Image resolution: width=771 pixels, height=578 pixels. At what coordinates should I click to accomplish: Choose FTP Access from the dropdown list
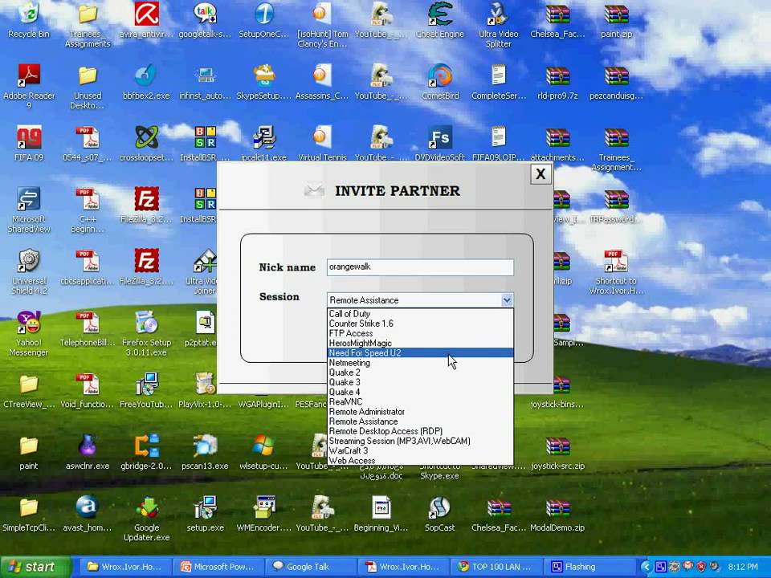click(x=420, y=333)
